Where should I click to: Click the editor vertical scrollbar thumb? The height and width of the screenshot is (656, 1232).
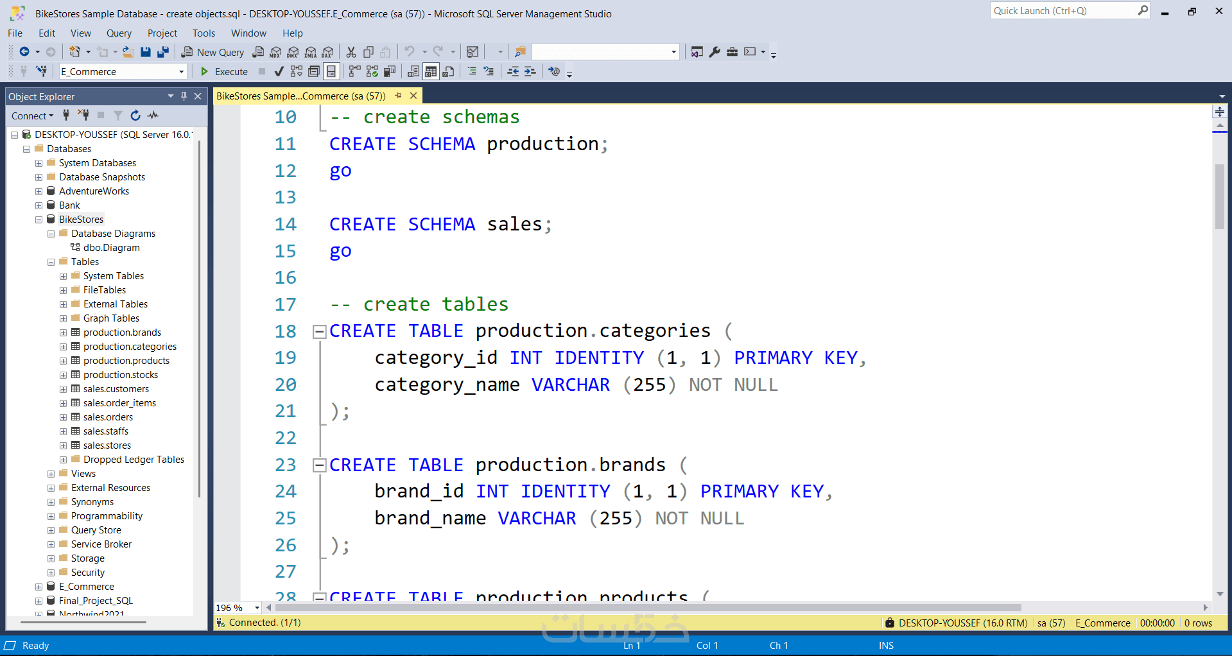(1220, 197)
